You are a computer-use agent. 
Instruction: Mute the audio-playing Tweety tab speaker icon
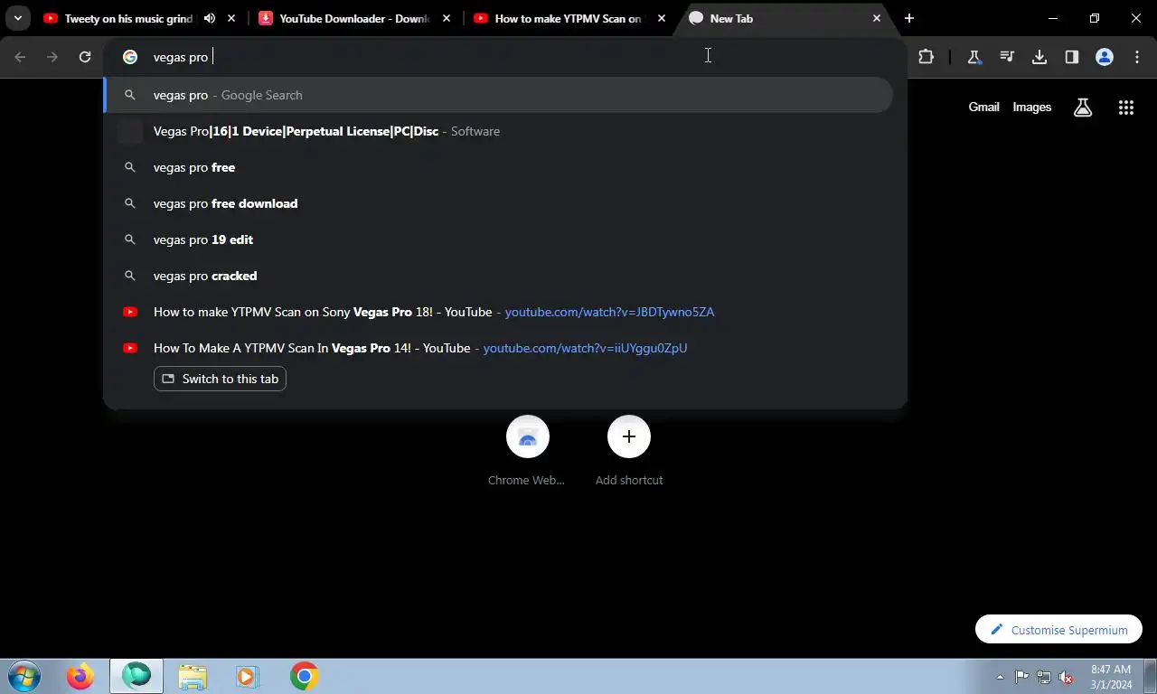(210, 18)
